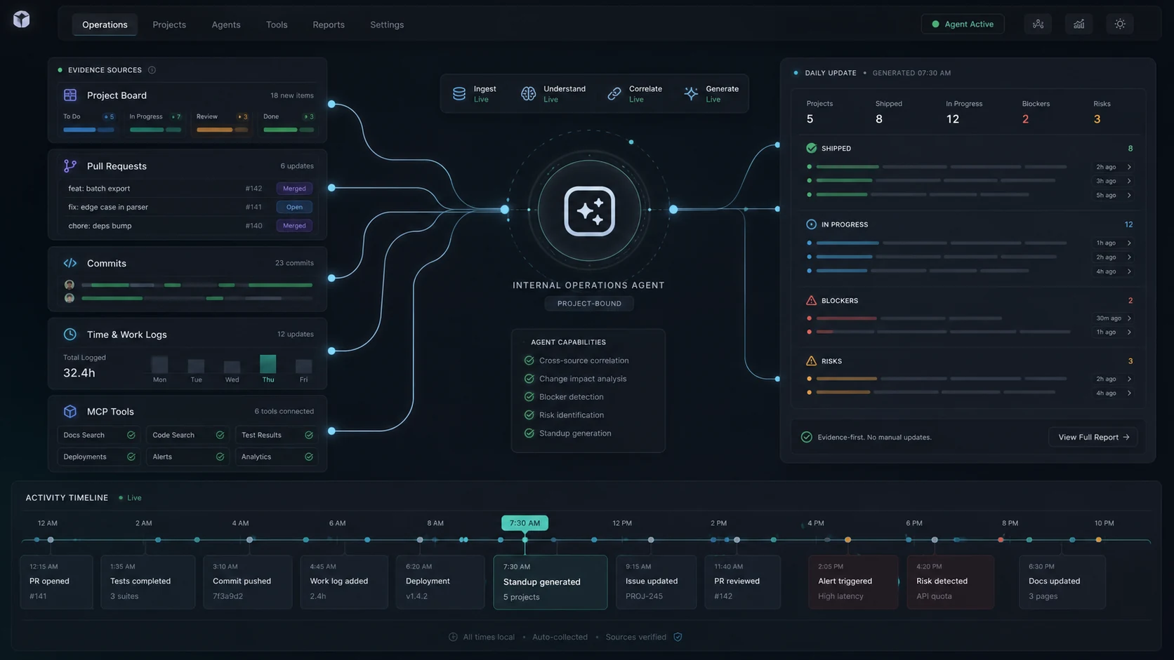Open the Reports tab
1174x660 pixels.
(x=329, y=25)
